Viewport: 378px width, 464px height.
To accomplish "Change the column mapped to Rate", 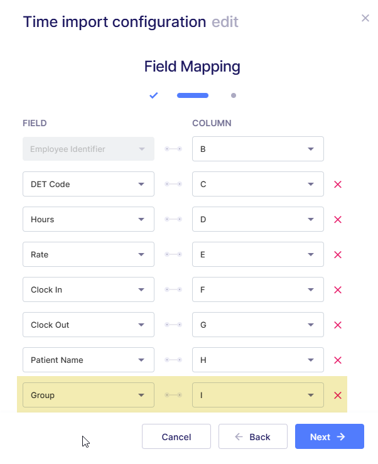I will 258,254.
